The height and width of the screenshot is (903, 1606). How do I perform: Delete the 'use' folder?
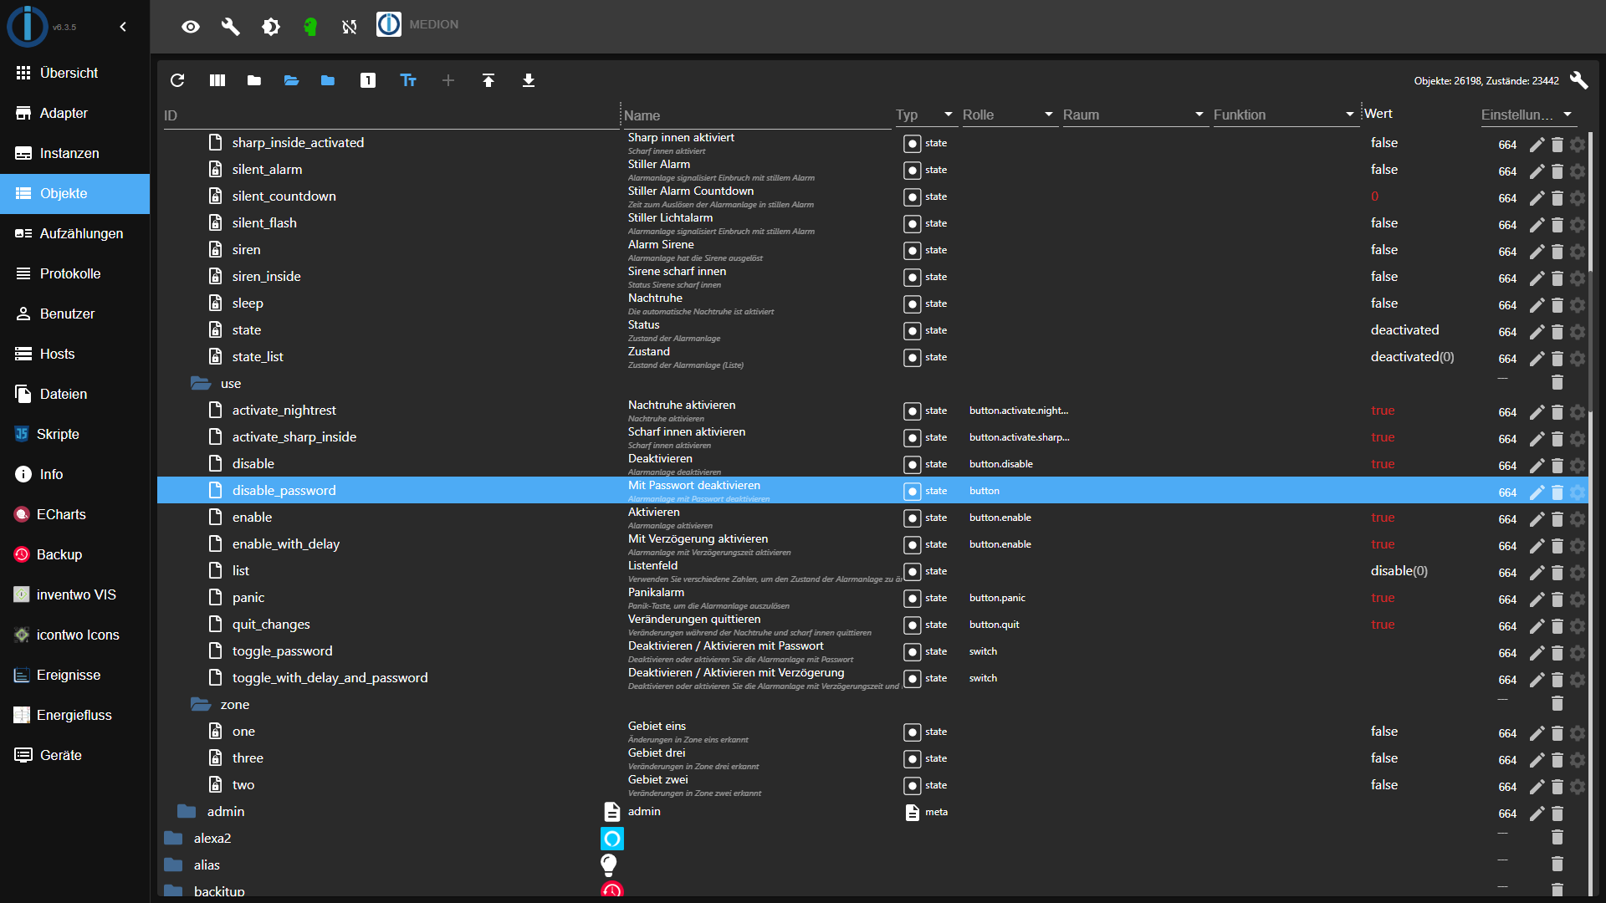click(x=1557, y=382)
